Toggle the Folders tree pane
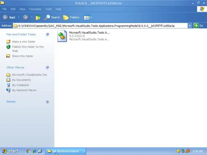 coord(71,17)
